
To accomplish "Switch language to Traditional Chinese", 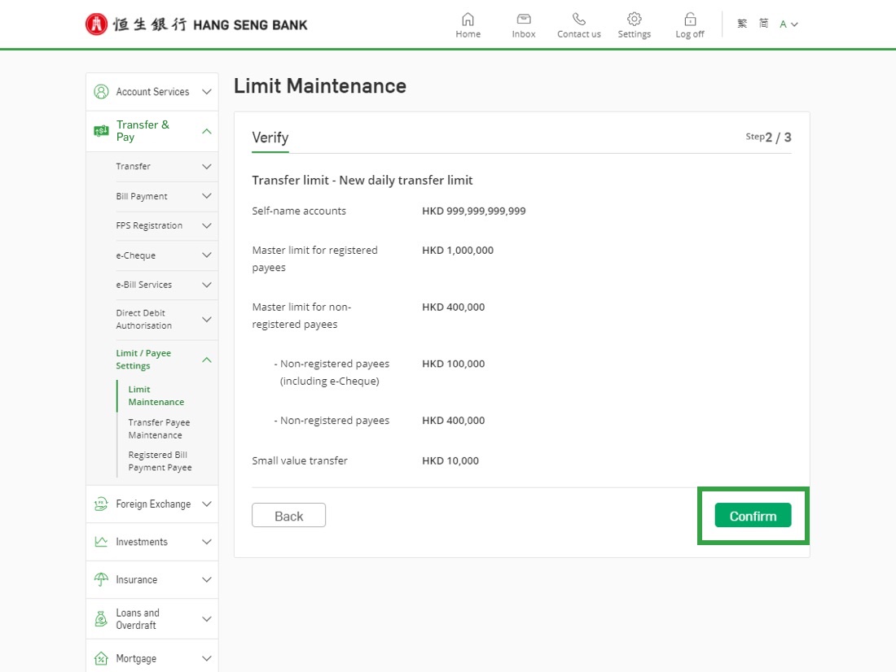I will [x=742, y=24].
